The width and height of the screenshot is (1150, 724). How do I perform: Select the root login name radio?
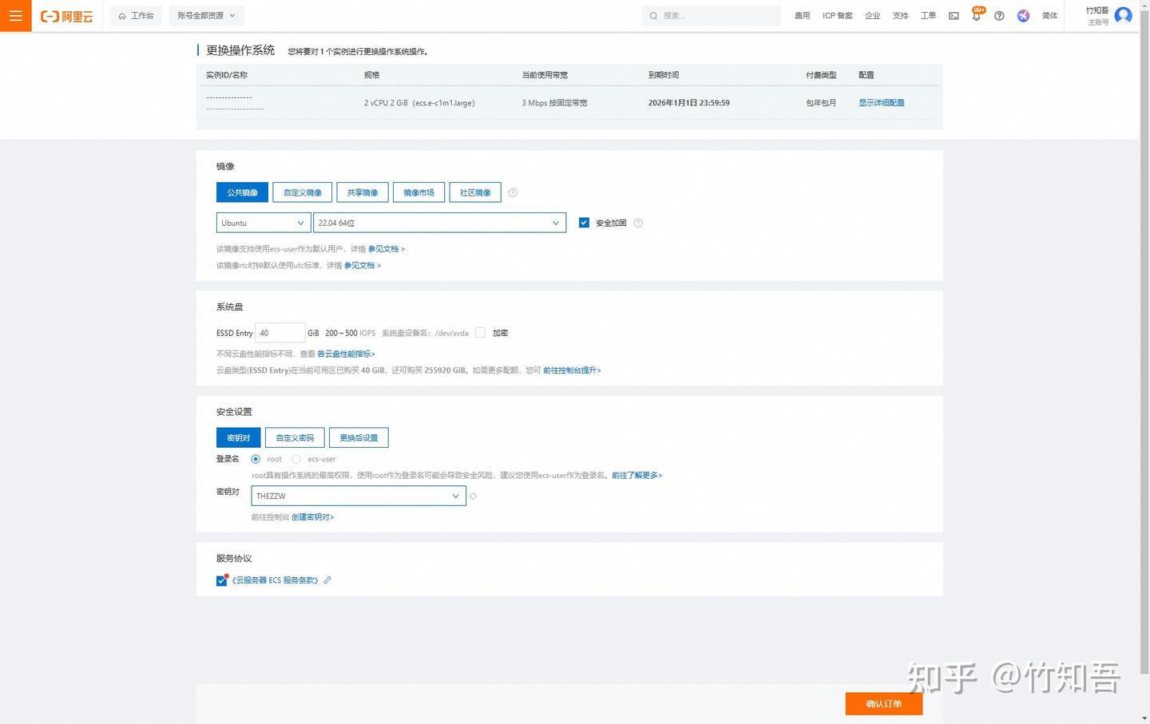(256, 459)
